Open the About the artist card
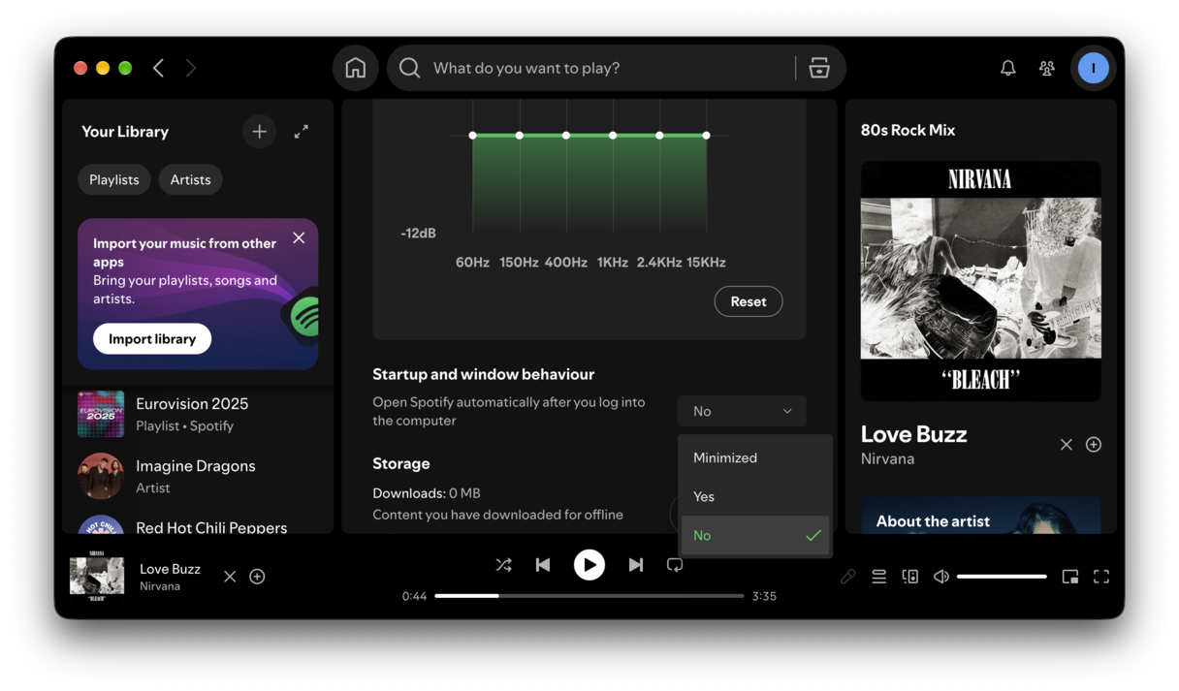 click(981, 516)
